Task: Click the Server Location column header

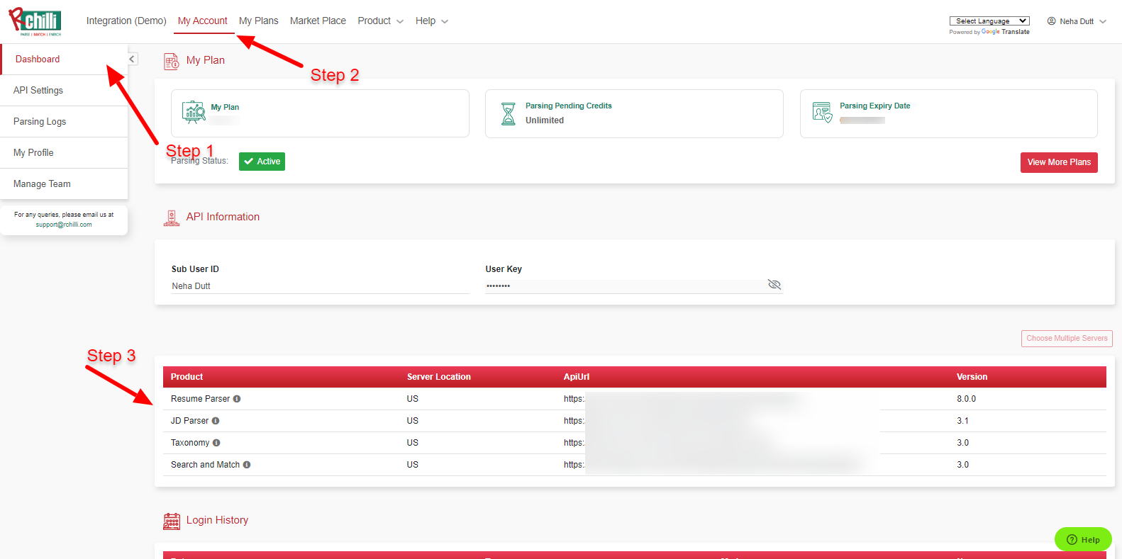Action: 439,377
